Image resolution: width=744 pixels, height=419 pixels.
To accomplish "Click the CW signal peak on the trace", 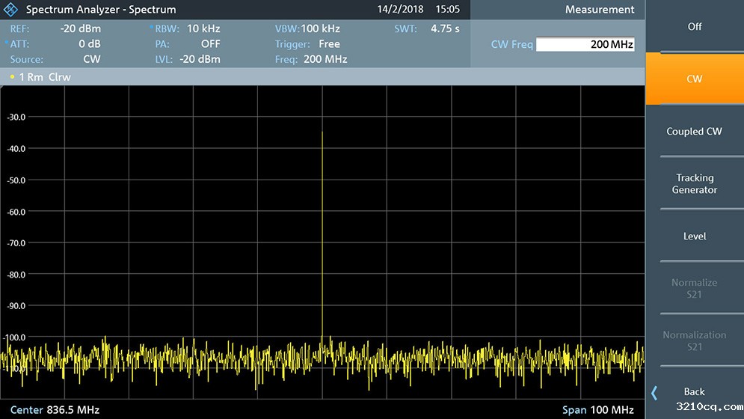I will tap(322, 133).
